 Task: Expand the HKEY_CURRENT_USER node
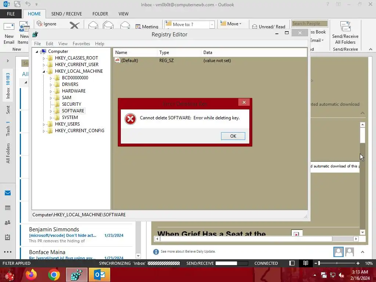click(44, 65)
